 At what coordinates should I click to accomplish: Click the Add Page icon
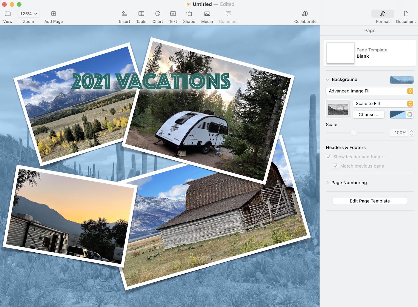pos(53,14)
